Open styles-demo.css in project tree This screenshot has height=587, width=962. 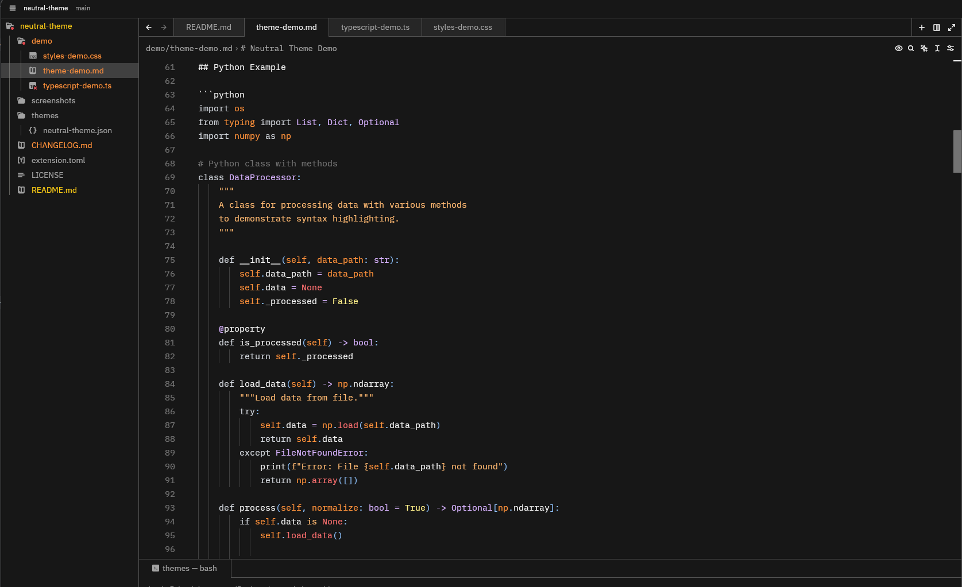[x=72, y=56]
